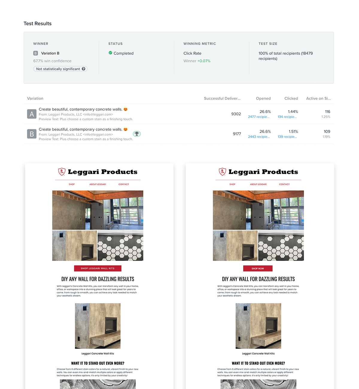
Task: Click the 9177 successful deliveries value
Action: 237,134
